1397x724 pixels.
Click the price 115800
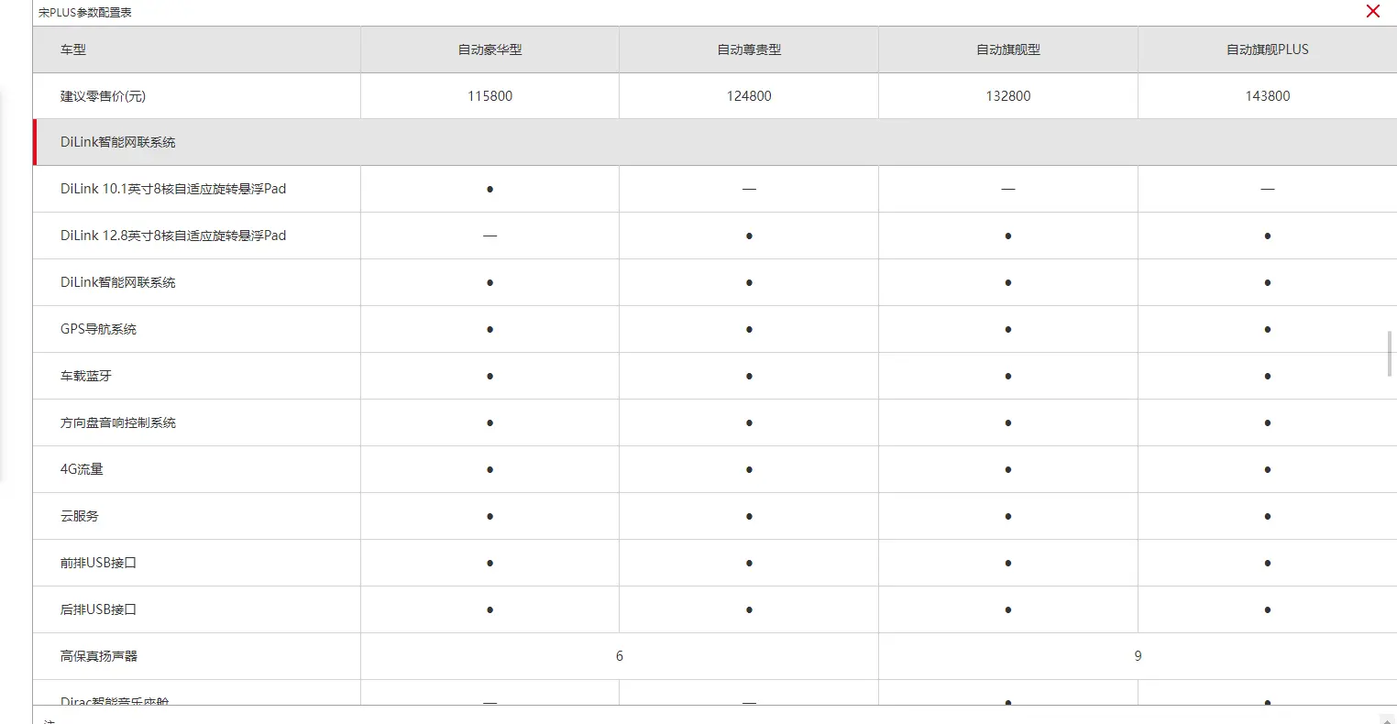click(x=489, y=96)
